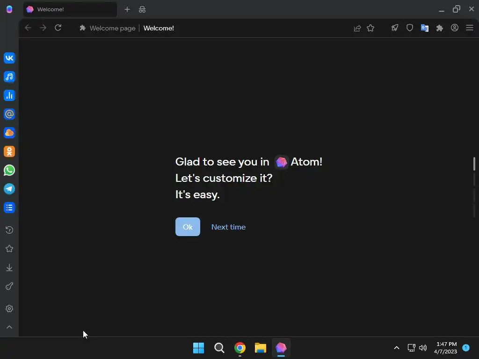
Task: Open the translate page icon
Action: pos(425,28)
